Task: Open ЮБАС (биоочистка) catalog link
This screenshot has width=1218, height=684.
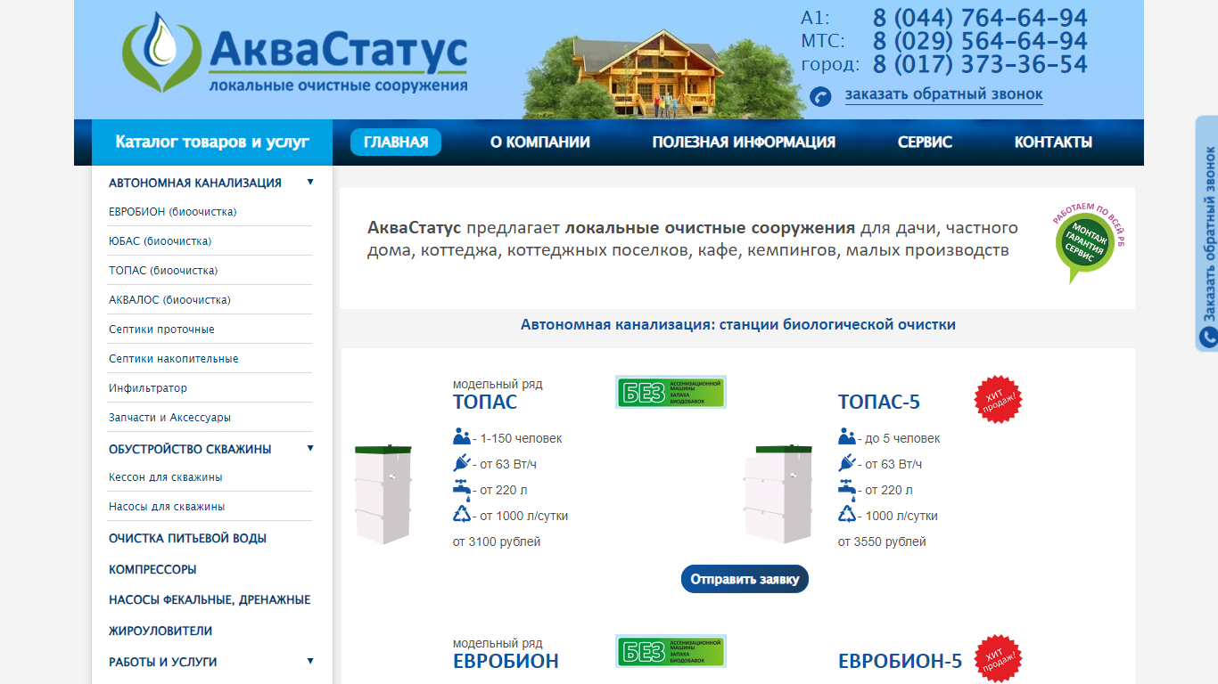Action: [x=160, y=241]
